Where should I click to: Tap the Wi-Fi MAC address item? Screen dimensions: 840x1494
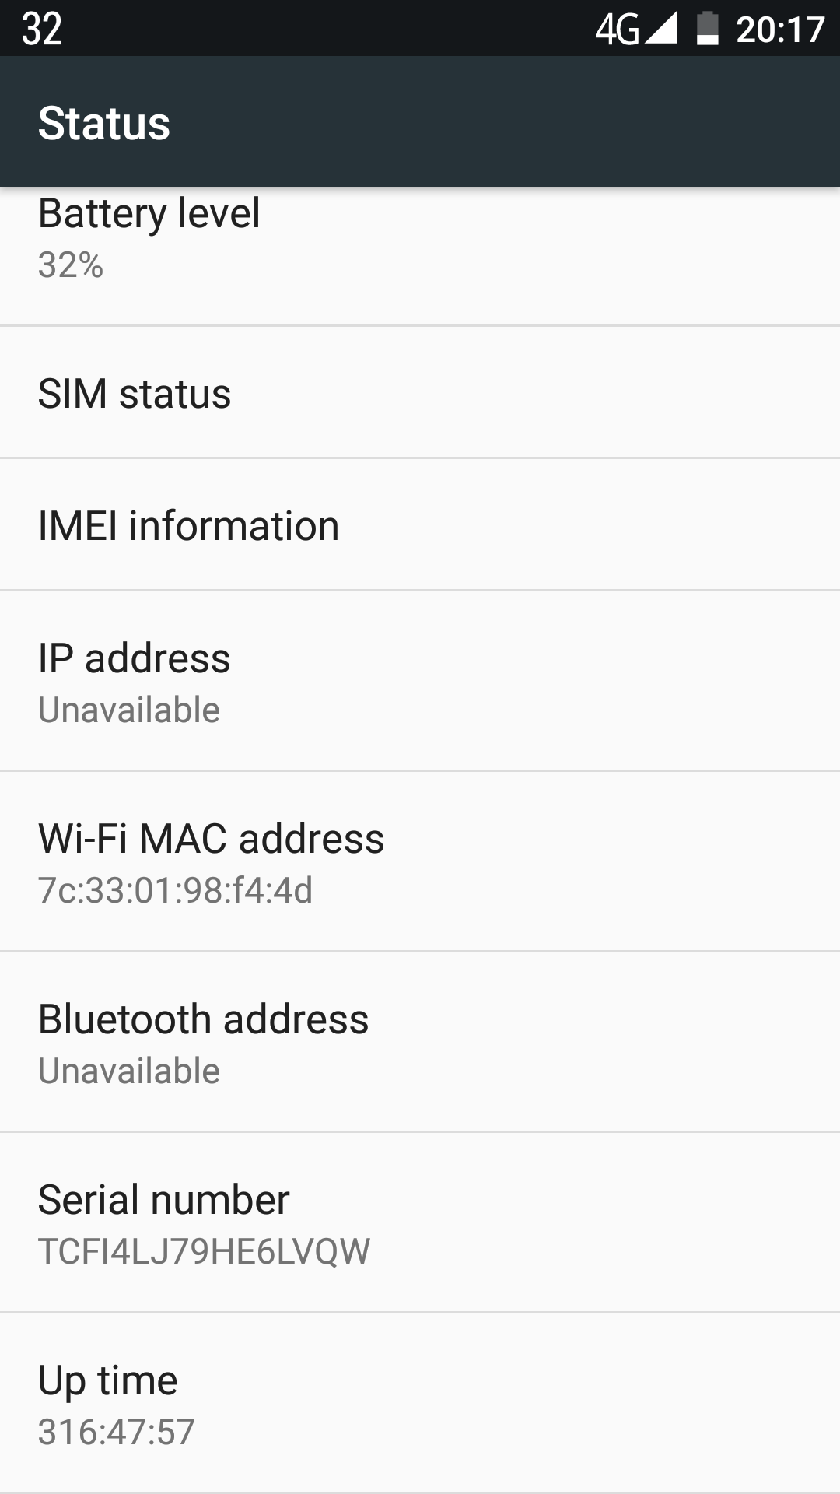(x=420, y=862)
